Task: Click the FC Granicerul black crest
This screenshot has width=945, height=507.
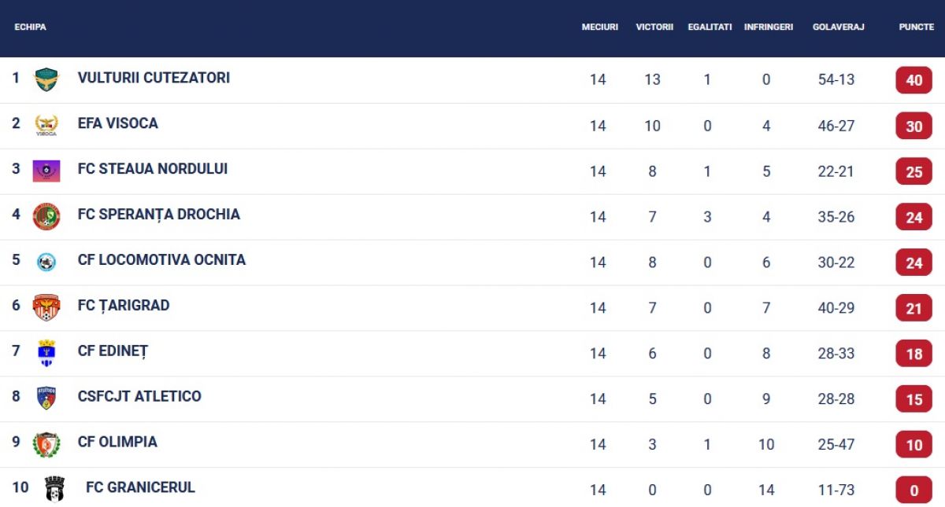Action: (x=54, y=489)
